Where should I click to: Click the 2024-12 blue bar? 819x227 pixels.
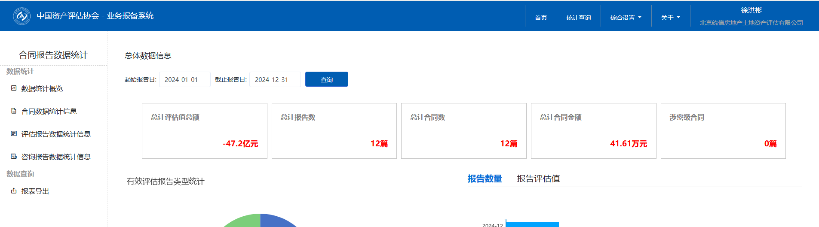532,224
